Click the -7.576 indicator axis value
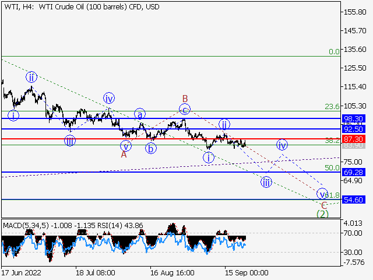Viewport: 373px width, 280px height. [x=354, y=262]
